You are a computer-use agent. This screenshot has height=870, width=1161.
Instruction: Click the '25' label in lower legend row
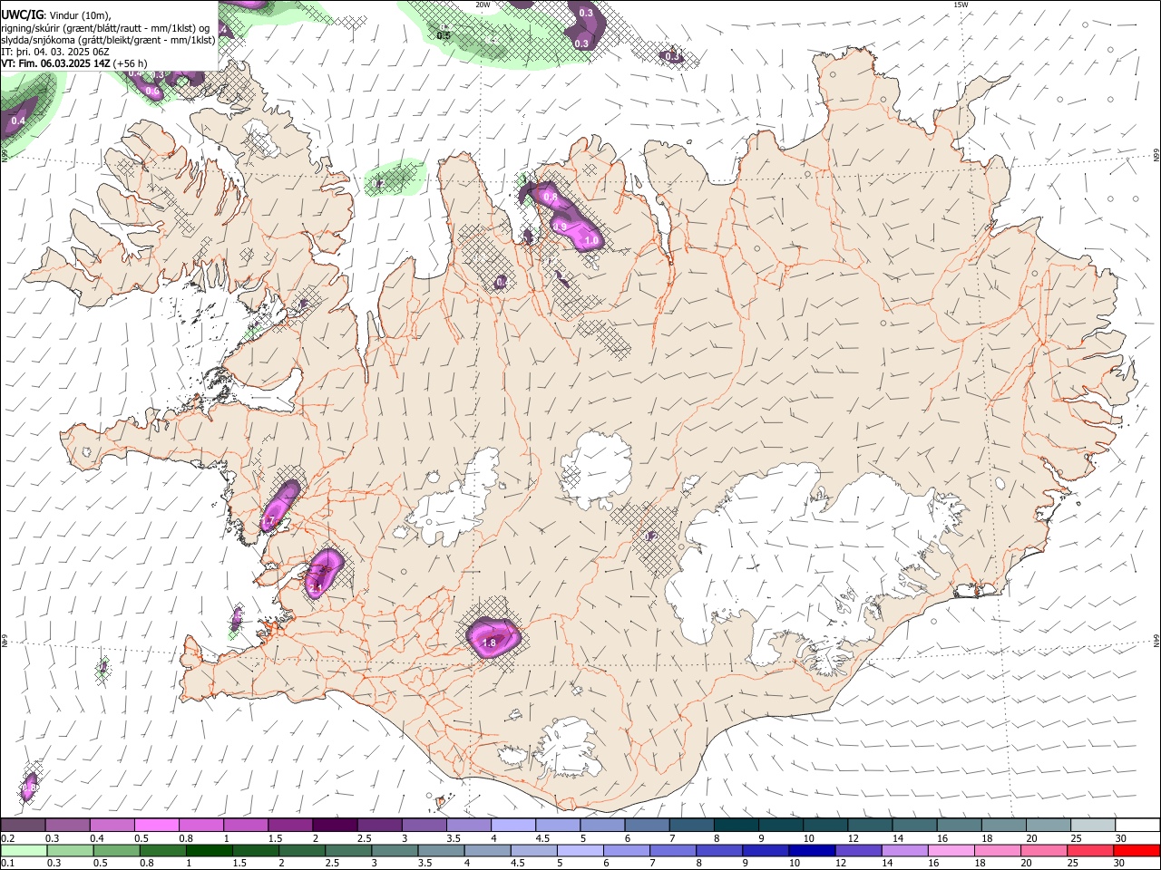1072,864
